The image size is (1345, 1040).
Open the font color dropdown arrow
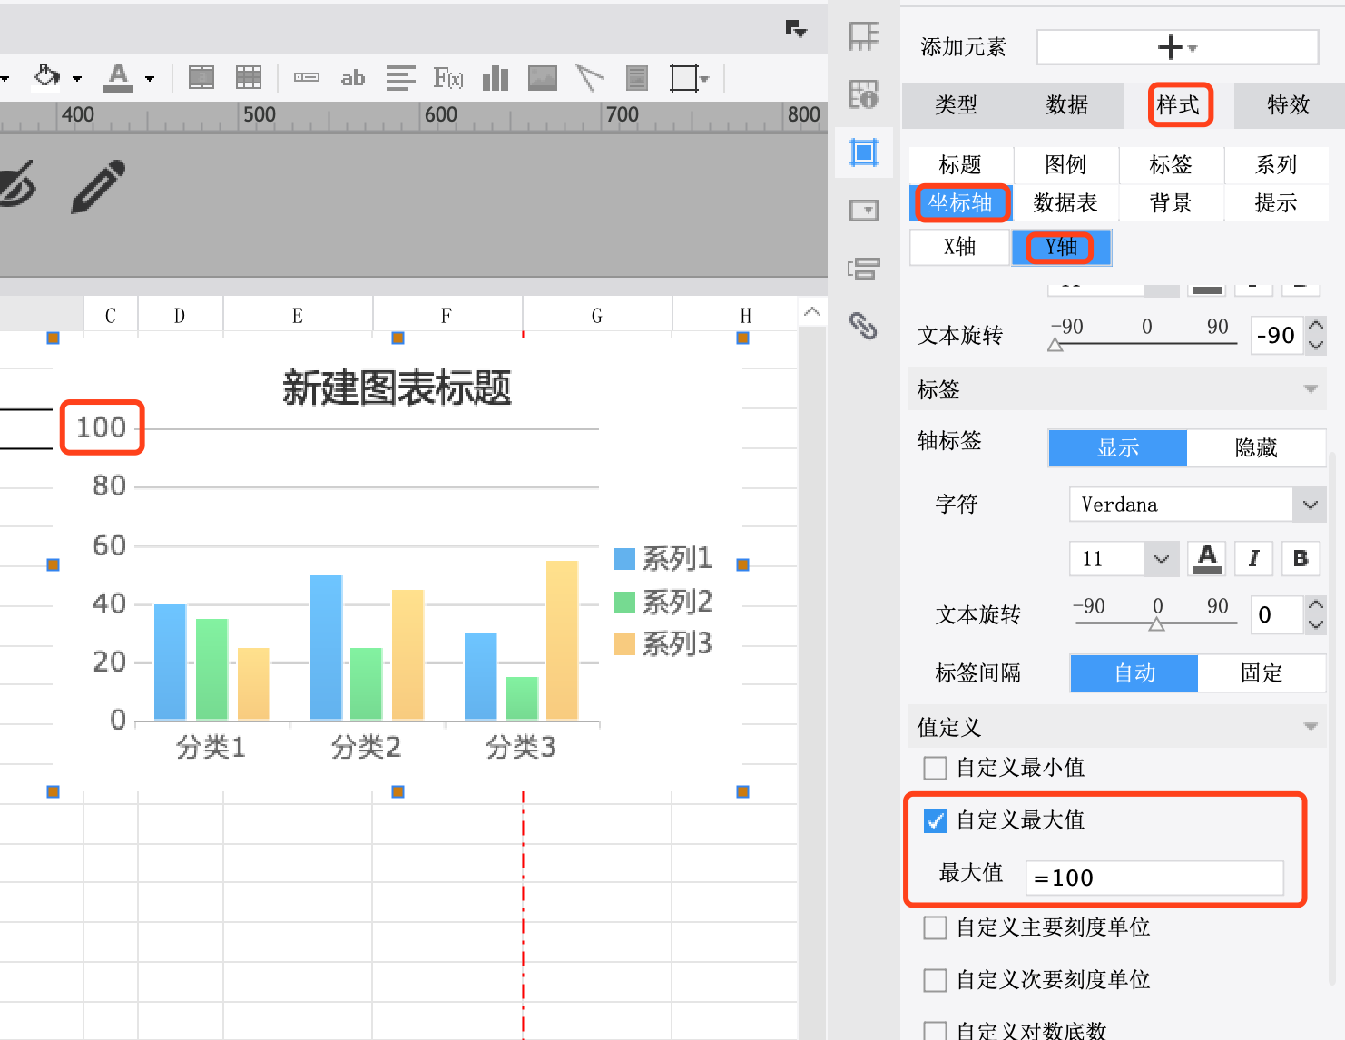[x=150, y=79]
